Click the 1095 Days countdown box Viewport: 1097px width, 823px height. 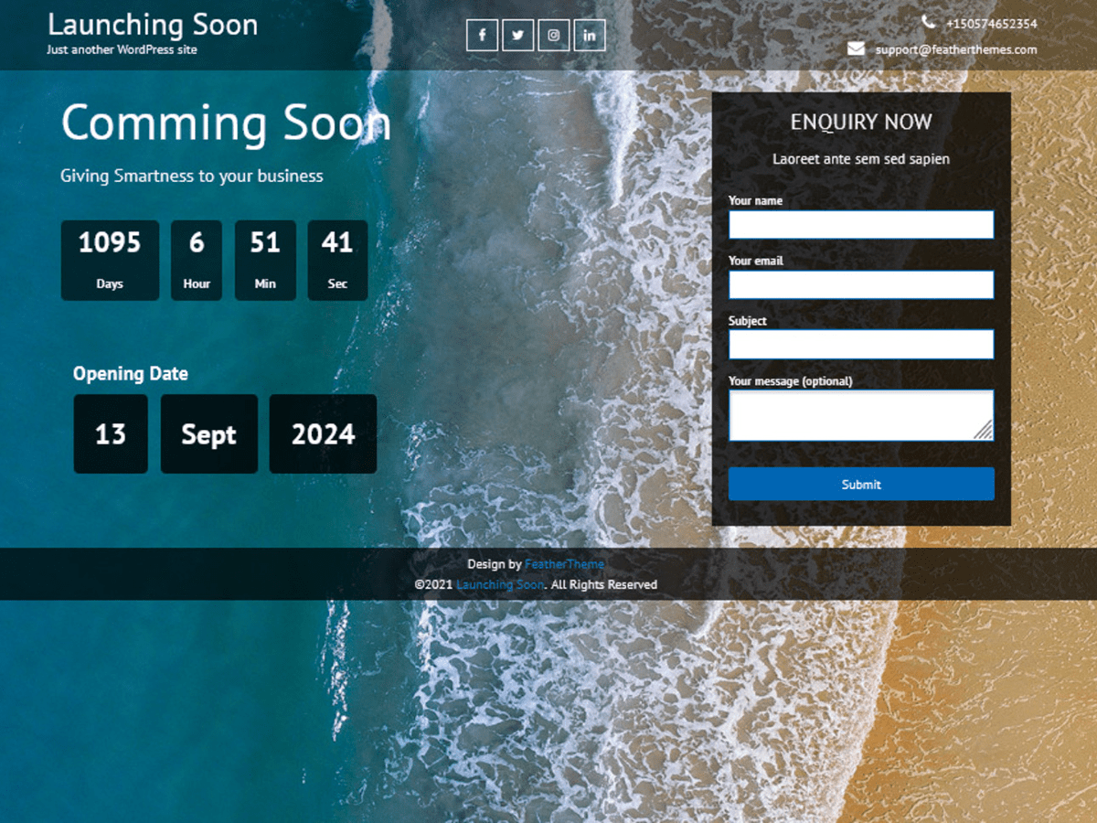click(110, 260)
